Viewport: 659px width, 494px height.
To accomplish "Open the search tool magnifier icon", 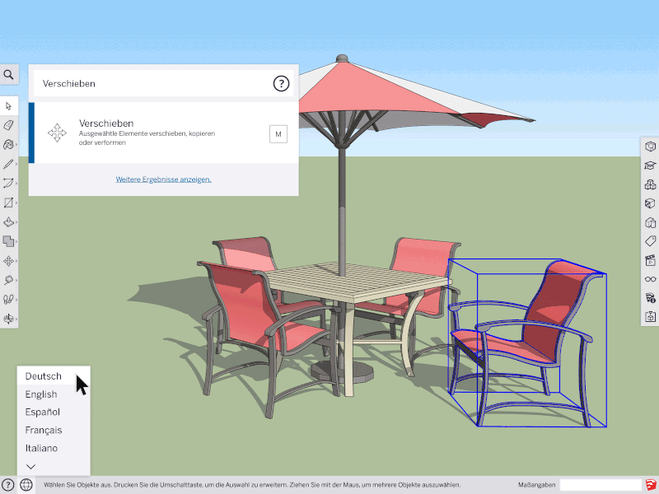I will (x=8, y=75).
